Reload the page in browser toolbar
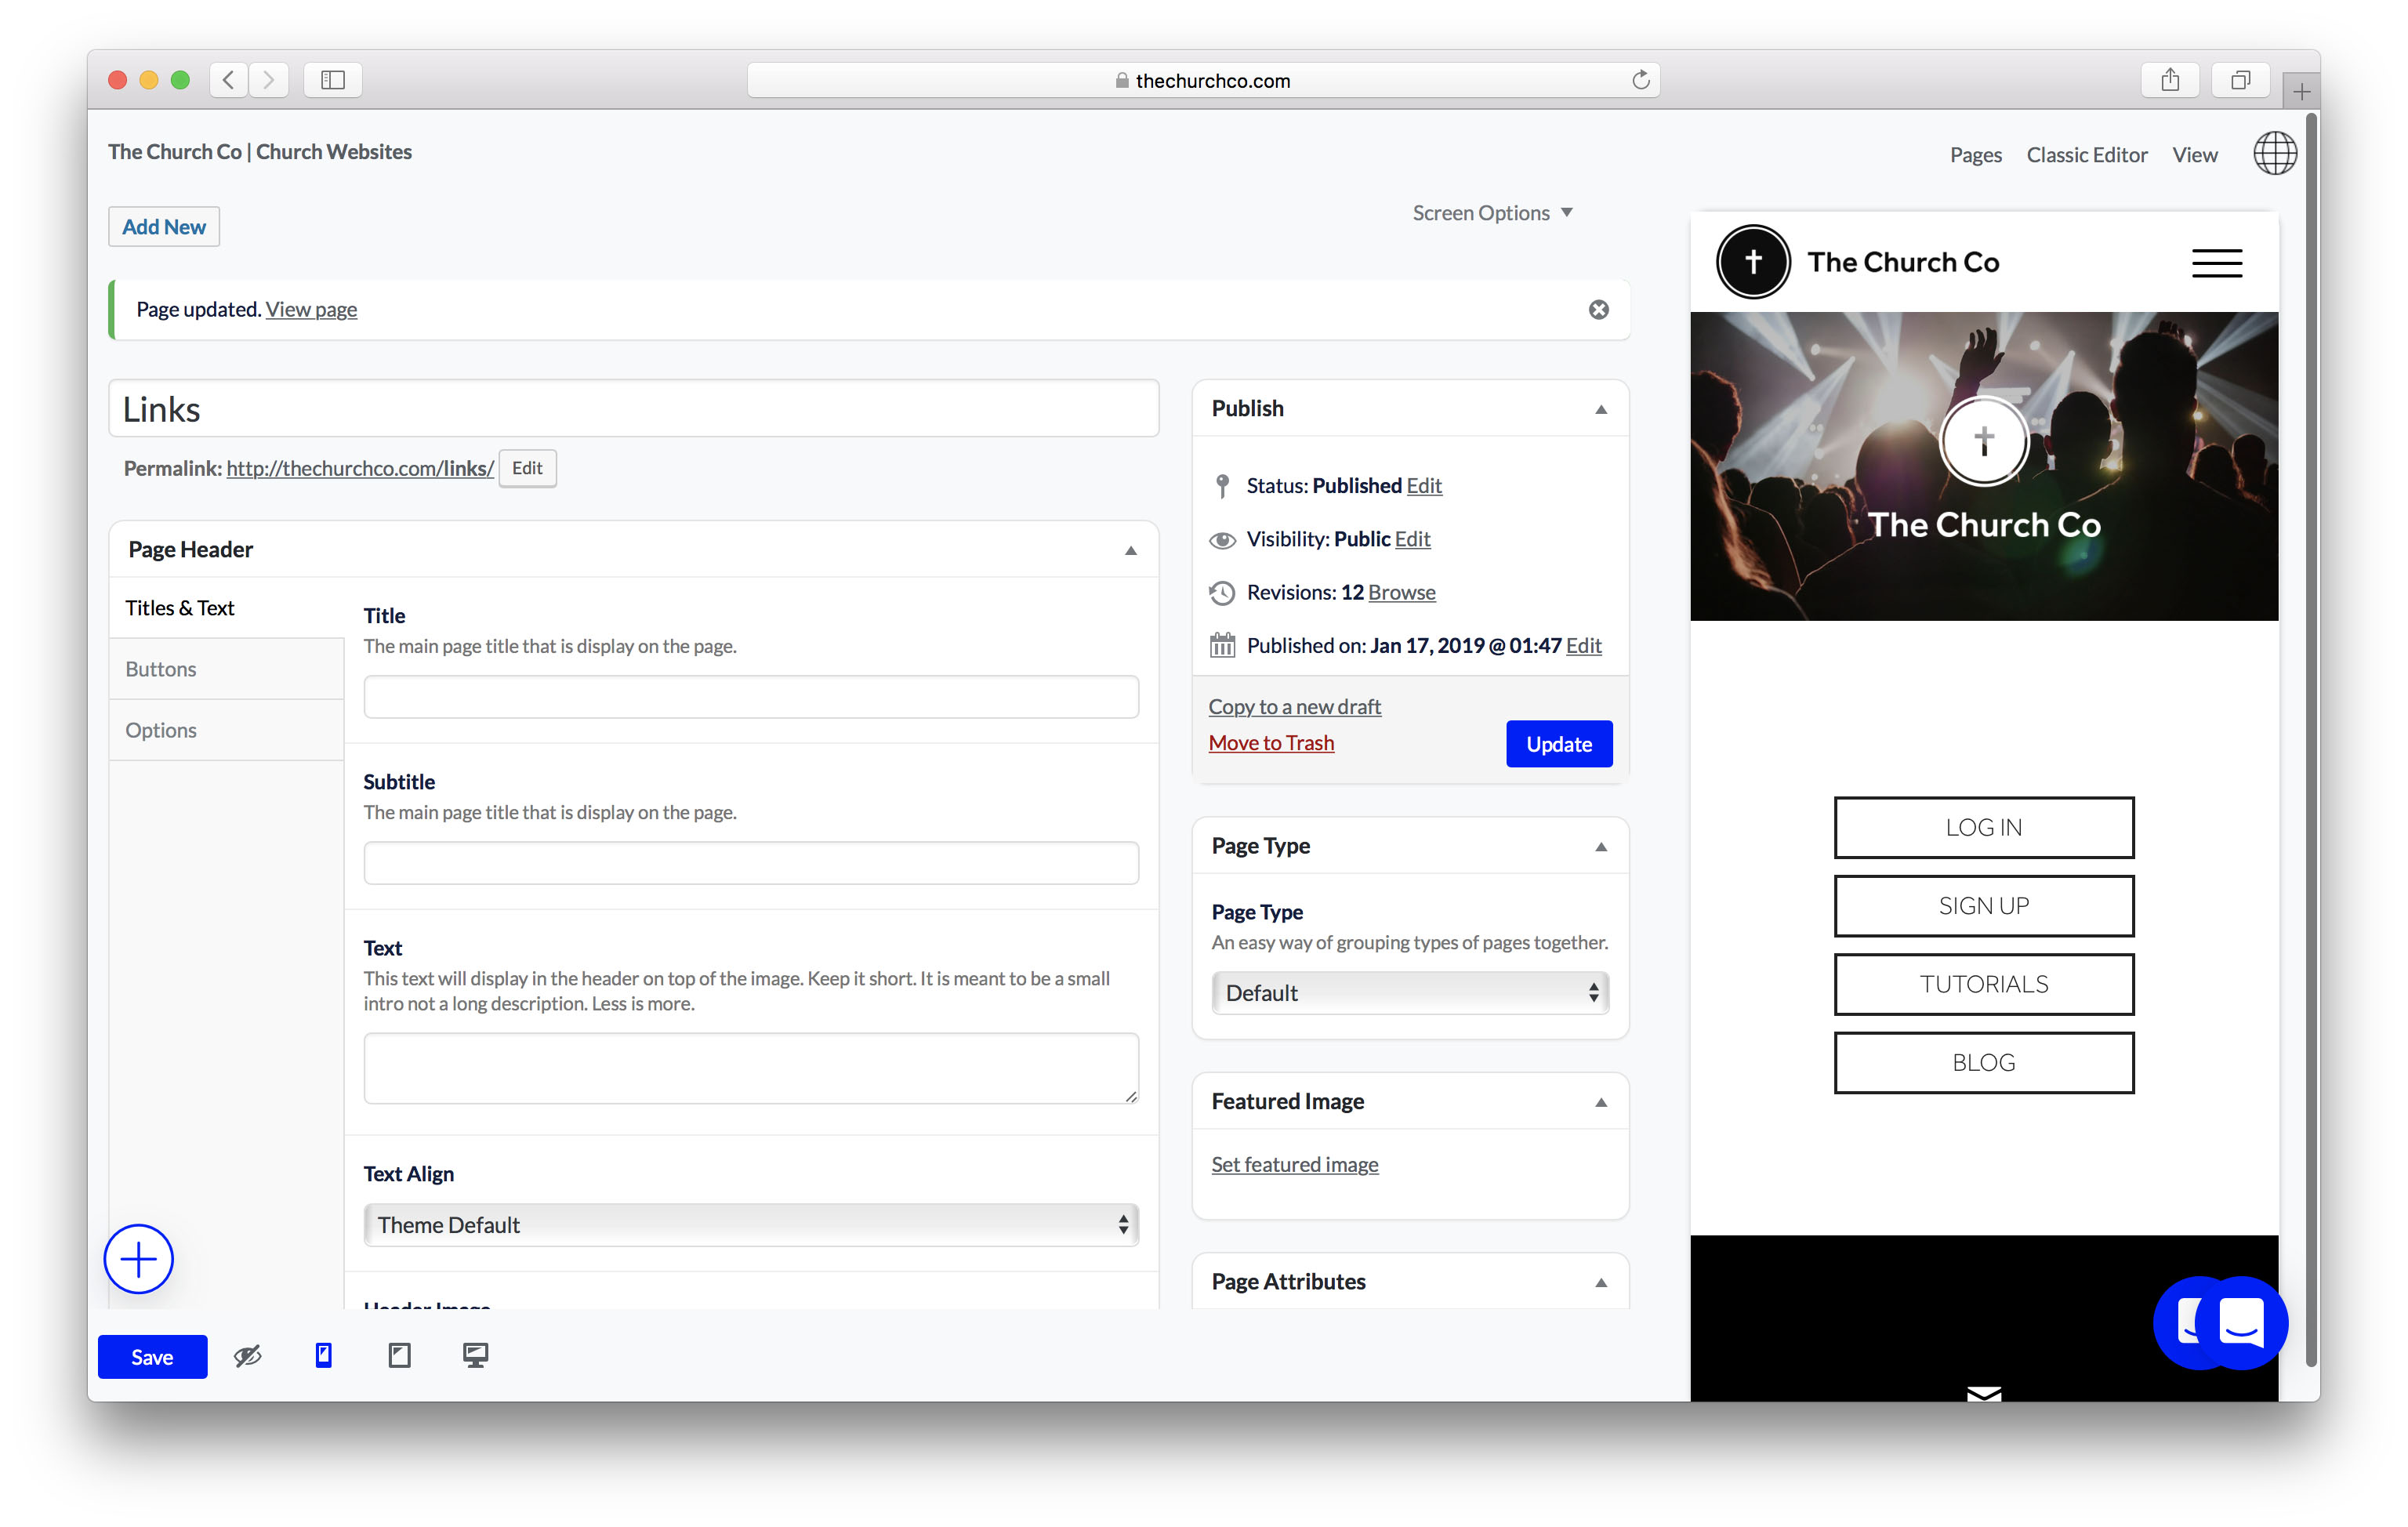Screen dimensions: 2408x1527 coord(1640,80)
